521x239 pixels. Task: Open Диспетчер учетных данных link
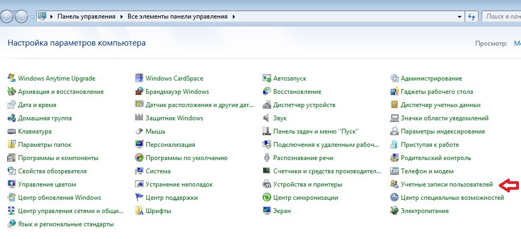click(x=441, y=105)
